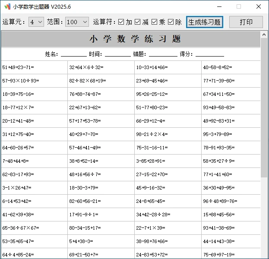Open the 运算元 dropdown showing 4

pos(36,22)
